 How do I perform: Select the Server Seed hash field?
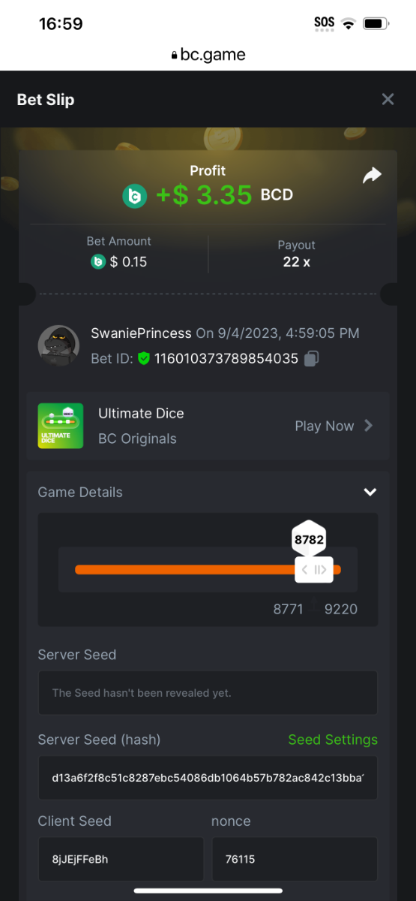(x=208, y=778)
